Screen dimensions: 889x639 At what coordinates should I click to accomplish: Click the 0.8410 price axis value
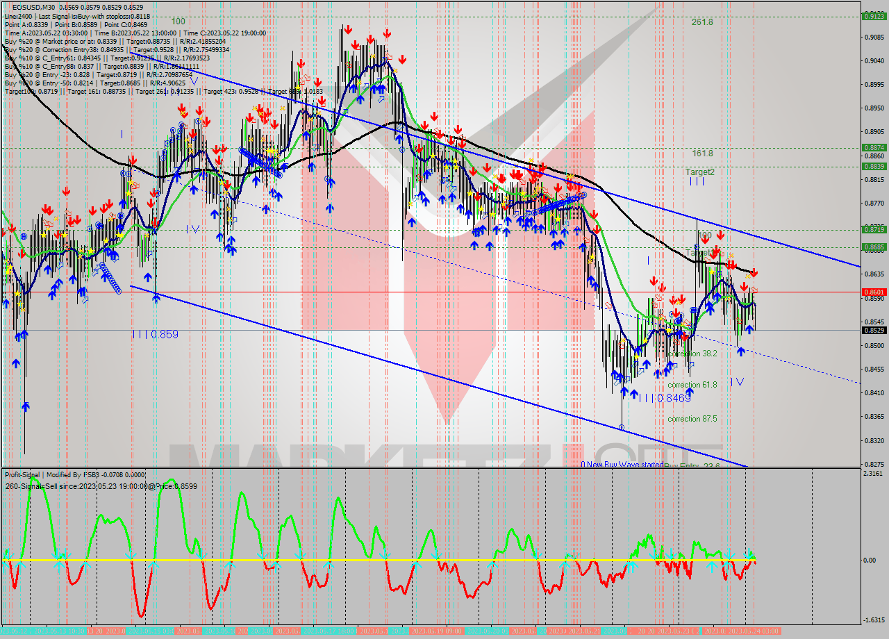(873, 393)
